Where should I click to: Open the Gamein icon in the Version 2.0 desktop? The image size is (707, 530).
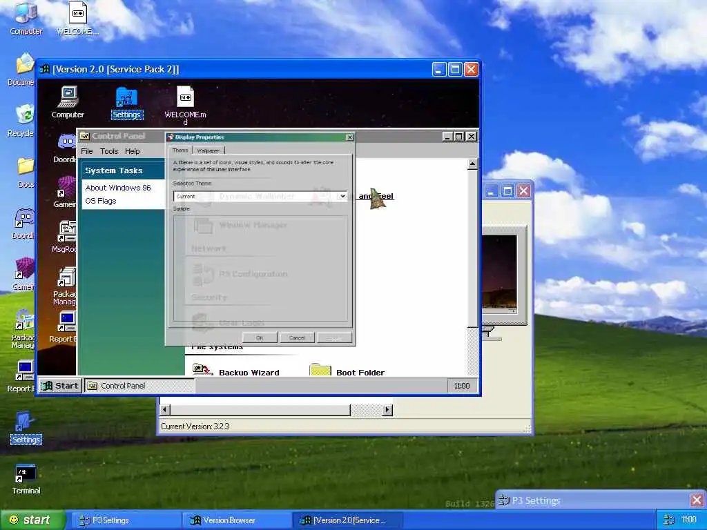(x=66, y=192)
